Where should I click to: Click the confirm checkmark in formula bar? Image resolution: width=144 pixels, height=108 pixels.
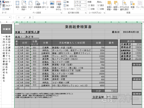pyautogui.click(x=24, y=18)
